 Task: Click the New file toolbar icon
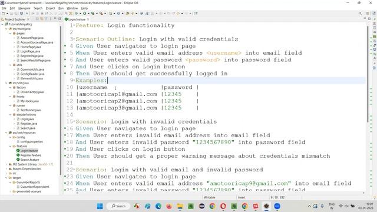(4, 14)
